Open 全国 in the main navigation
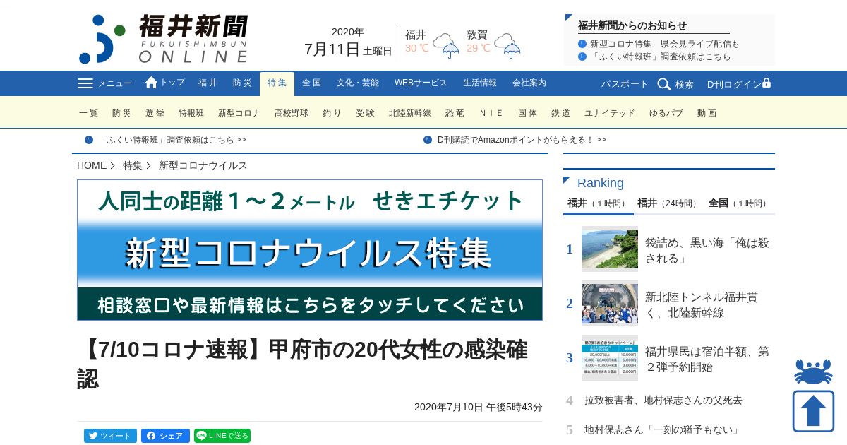 pyautogui.click(x=311, y=83)
